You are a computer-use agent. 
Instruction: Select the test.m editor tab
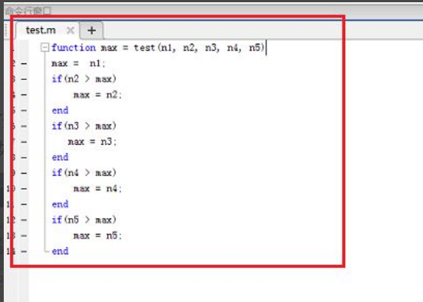(41, 30)
